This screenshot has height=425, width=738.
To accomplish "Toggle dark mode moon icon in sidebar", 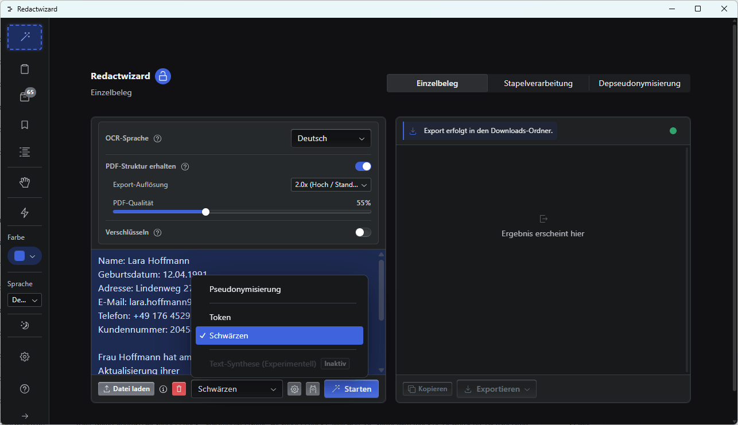I will (x=25, y=325).
